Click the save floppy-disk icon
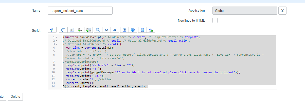This screenshot has width=305, height=102. click(142, 30)
